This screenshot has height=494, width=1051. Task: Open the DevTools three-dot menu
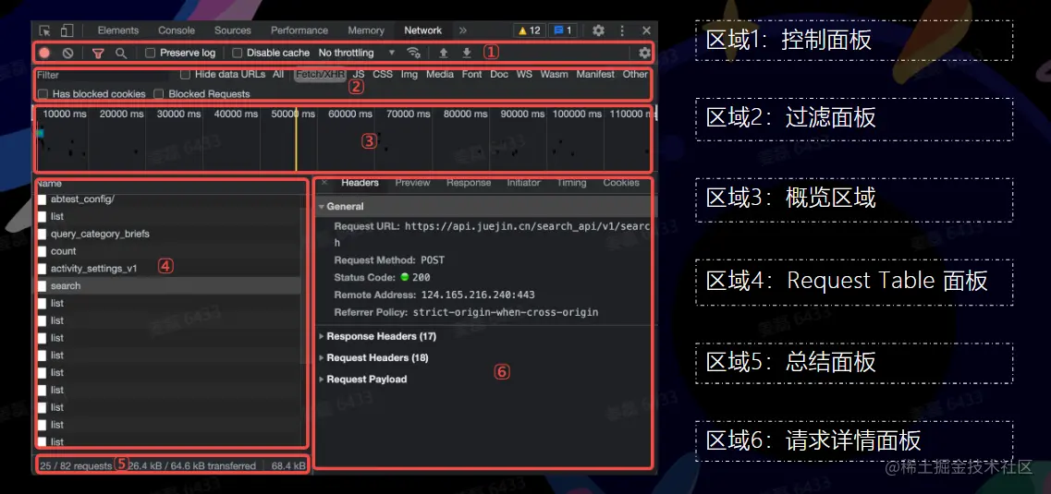(622, 30)
